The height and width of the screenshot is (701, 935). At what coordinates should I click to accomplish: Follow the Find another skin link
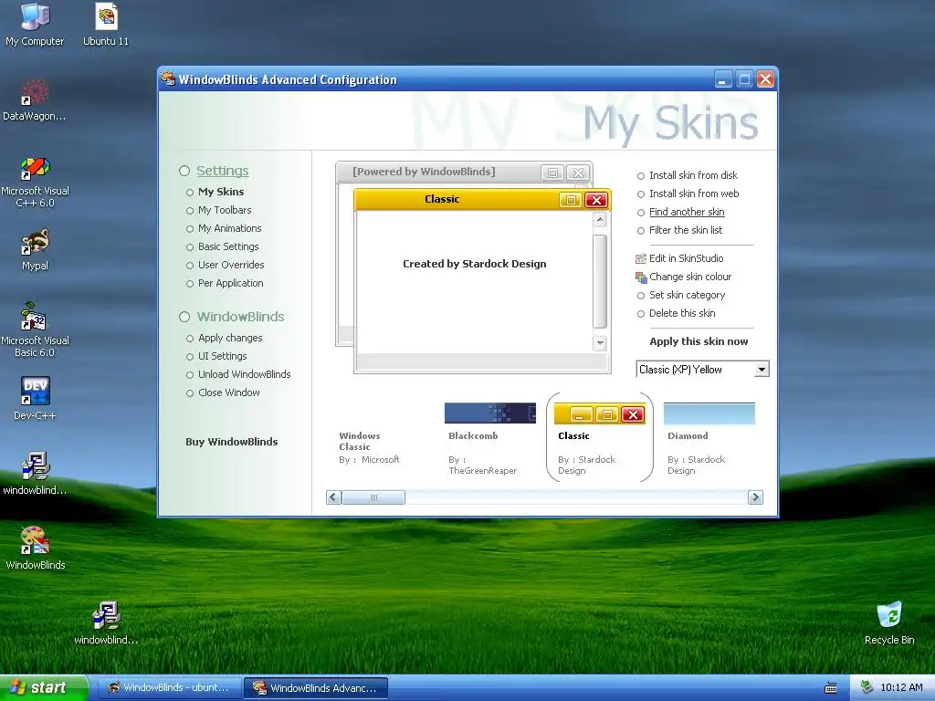click(x=687, y=212)
